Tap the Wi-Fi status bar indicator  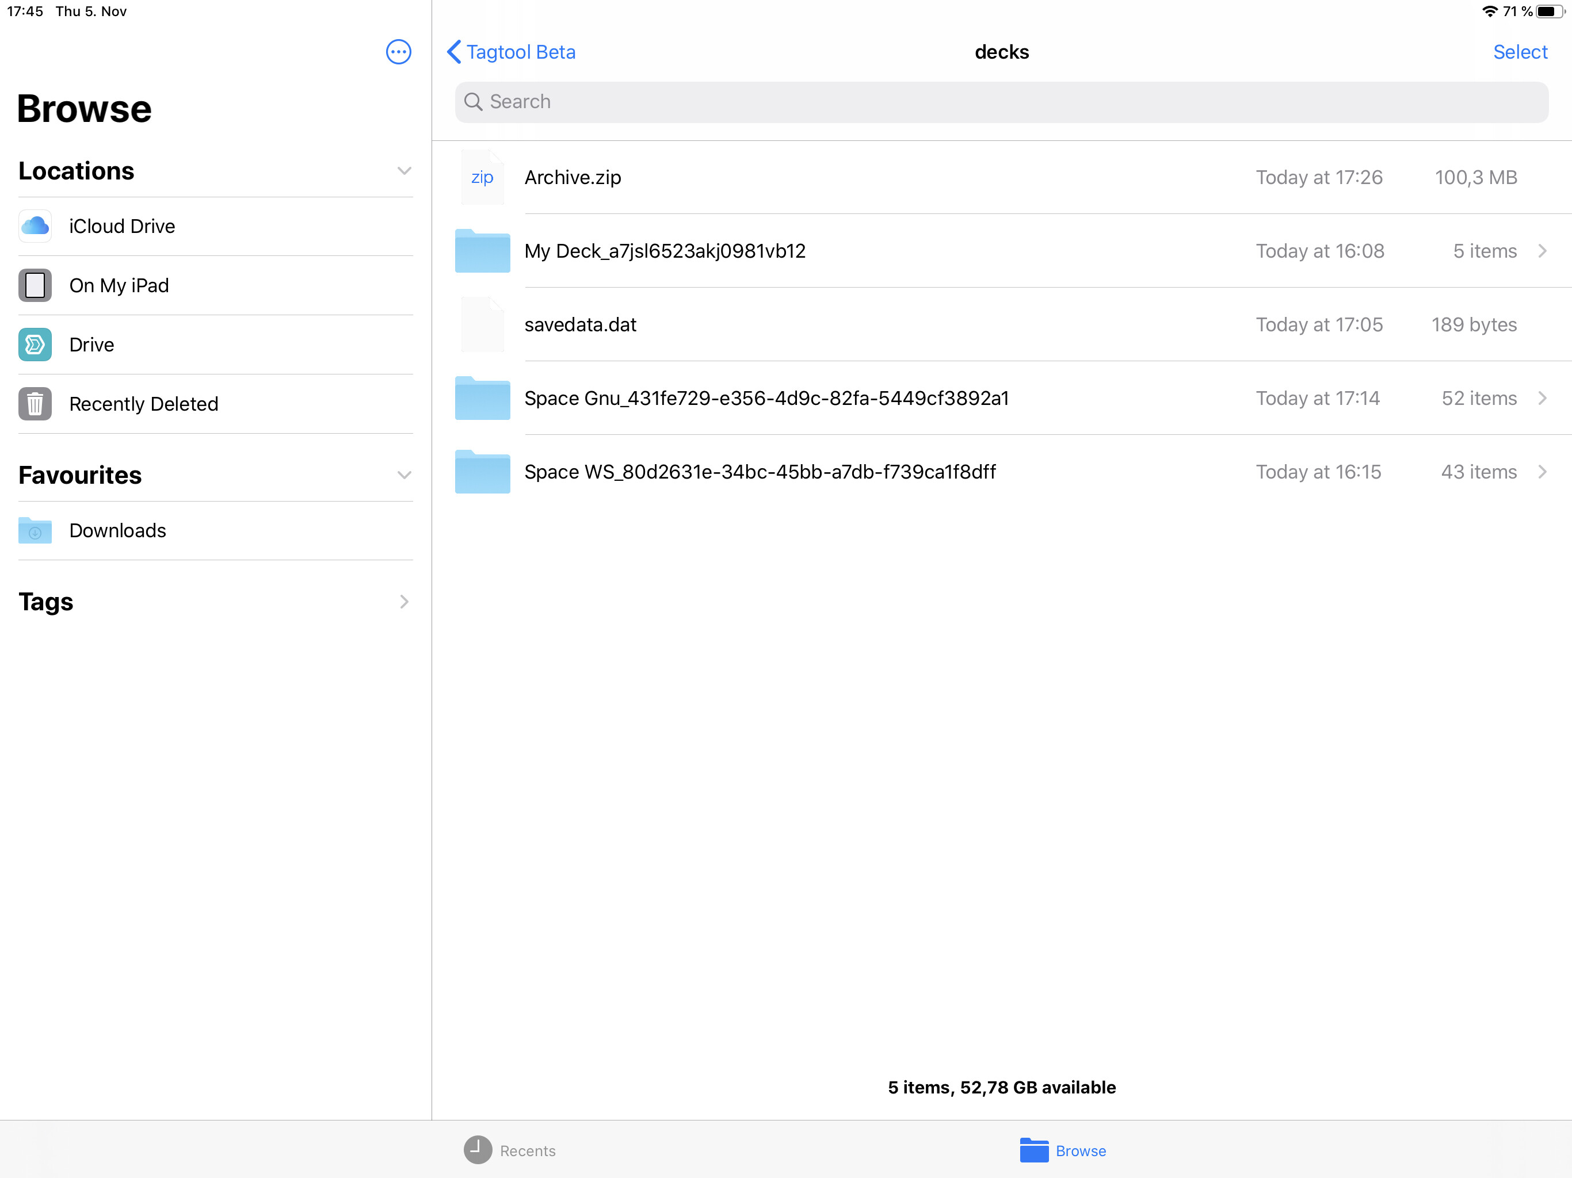[1490, 12]
